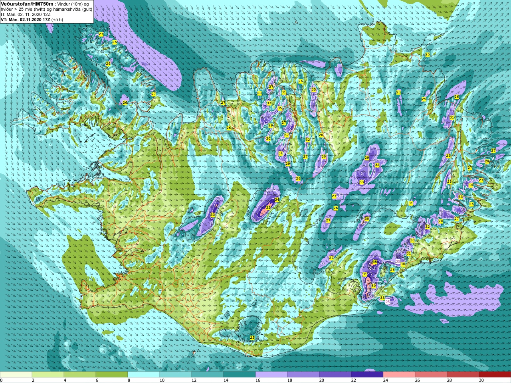Click the dark red above-30 m/s legend swatch

pyautogui.click(x=495, y=375)
